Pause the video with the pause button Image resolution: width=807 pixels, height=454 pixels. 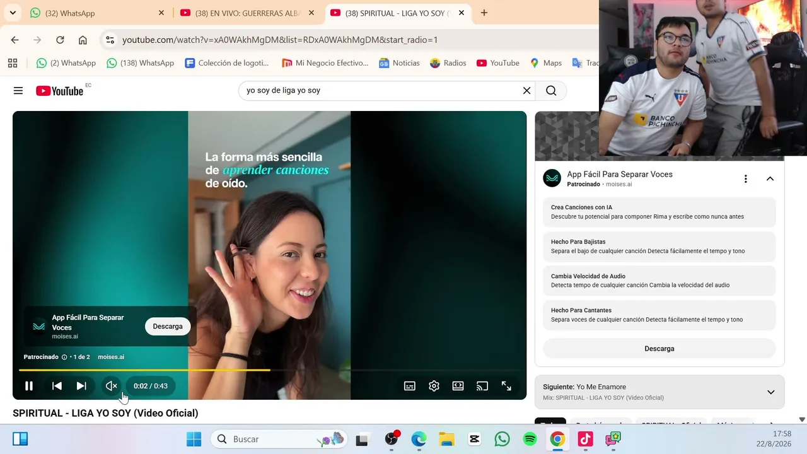point(29,386)
